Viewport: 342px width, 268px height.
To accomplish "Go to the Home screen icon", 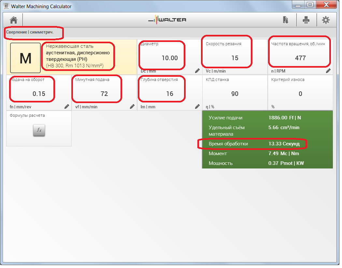I will (14, 20).
